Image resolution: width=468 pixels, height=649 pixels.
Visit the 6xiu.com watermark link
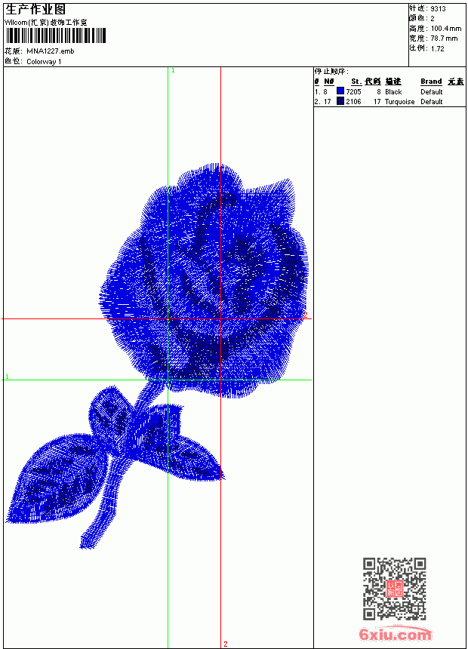[x=395, y=634]
